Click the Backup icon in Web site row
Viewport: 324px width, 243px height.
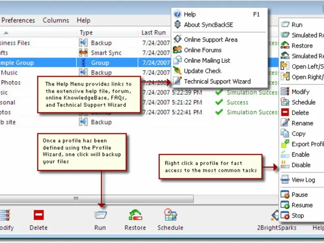(83, 122)
